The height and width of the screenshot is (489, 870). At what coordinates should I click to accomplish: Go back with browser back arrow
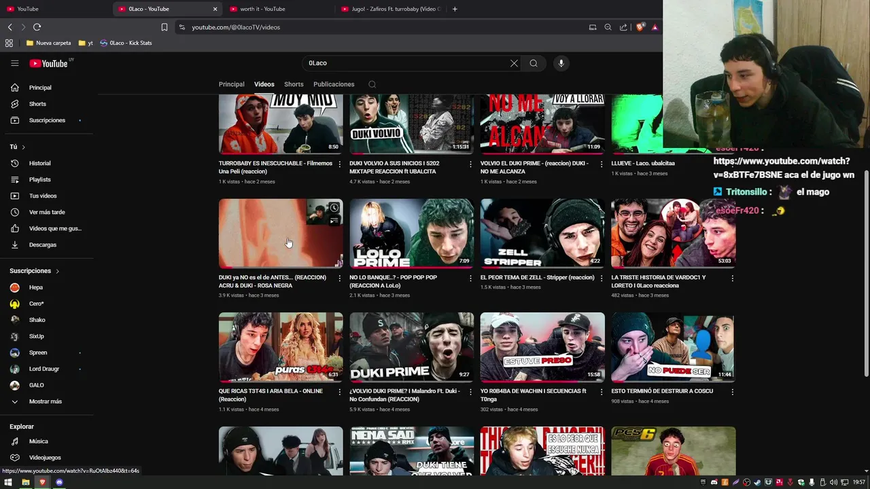(10, 27)
